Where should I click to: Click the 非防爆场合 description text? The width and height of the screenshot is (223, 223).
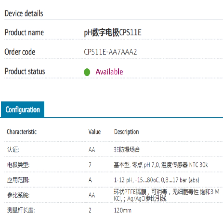click(x=127, y=150)
